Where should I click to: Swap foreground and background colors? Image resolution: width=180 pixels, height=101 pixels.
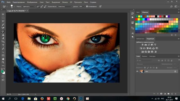click(4, 69)
